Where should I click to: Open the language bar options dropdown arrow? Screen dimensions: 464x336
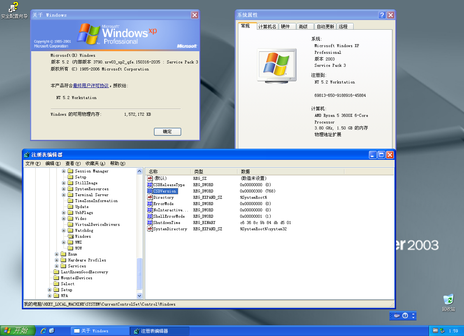[x=413, y=318]
